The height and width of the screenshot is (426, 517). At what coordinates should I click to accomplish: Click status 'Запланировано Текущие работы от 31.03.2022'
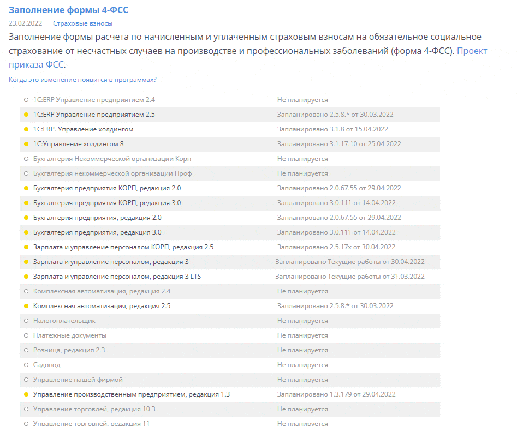click(x=350, y=277)
